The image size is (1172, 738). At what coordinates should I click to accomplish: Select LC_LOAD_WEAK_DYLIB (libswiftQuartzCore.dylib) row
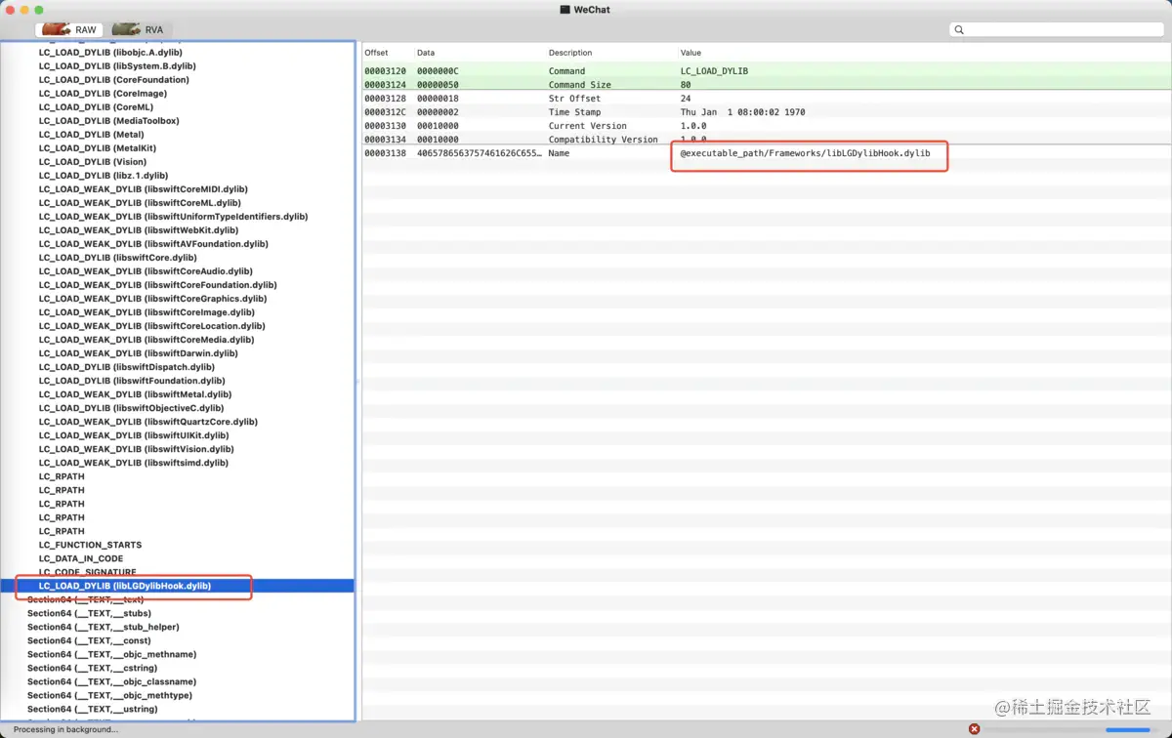point(148,422)
